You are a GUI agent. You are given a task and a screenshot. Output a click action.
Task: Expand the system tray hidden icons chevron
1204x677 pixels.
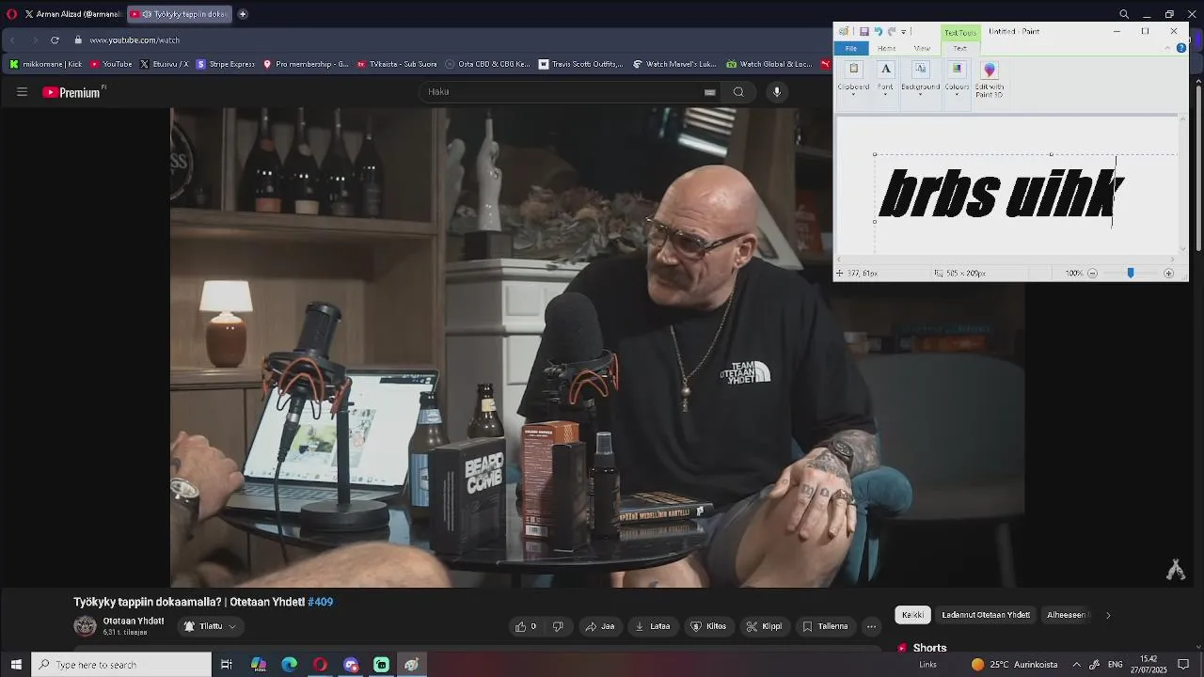(1076, 665)
